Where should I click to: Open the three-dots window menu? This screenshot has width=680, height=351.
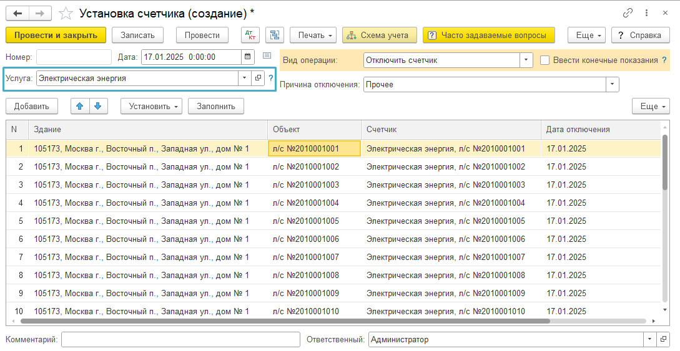647,13
